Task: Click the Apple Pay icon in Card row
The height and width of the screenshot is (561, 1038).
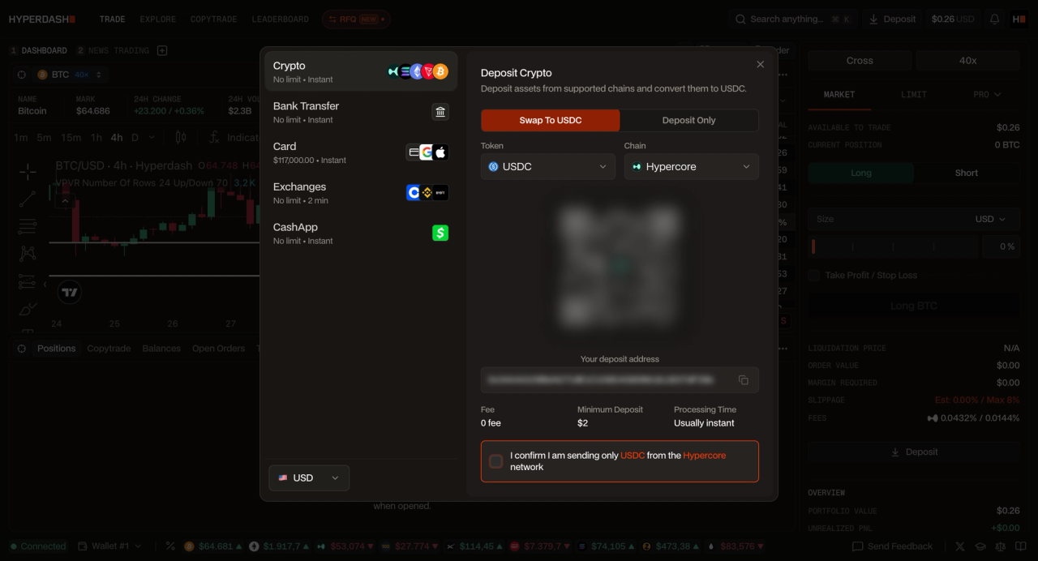Action: tap(440, 152)
